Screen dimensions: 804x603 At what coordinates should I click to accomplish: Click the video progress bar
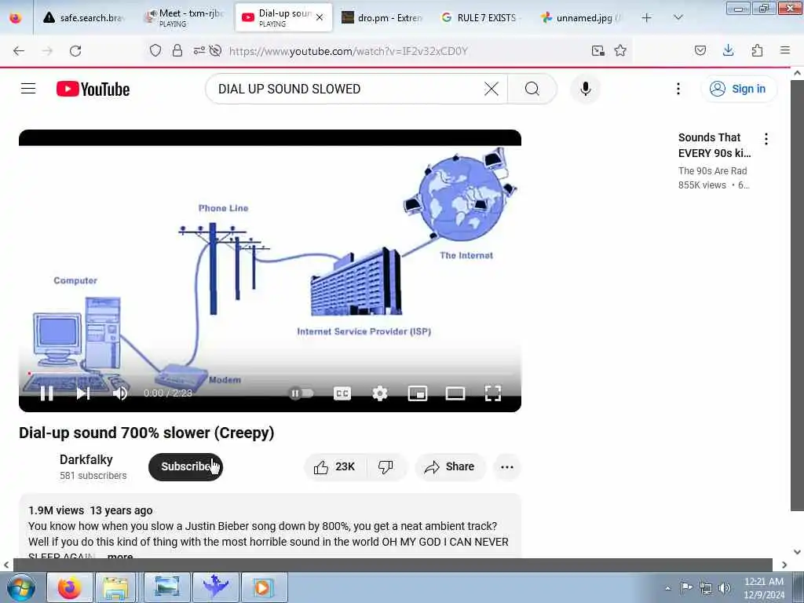pos(270,374)
